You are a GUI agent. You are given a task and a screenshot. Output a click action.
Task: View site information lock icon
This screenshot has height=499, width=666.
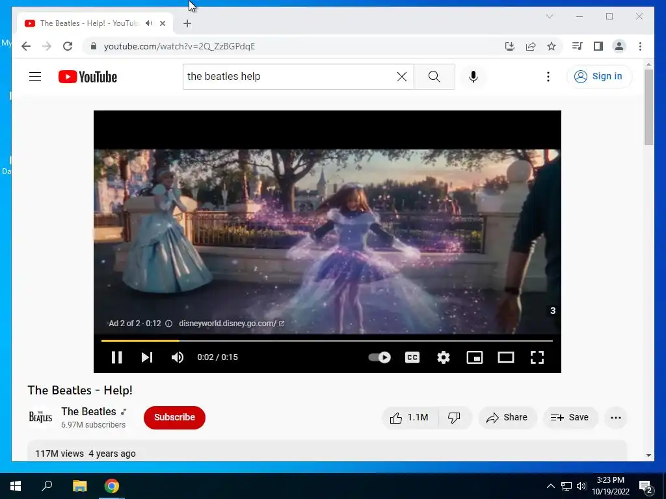(94, 46)
